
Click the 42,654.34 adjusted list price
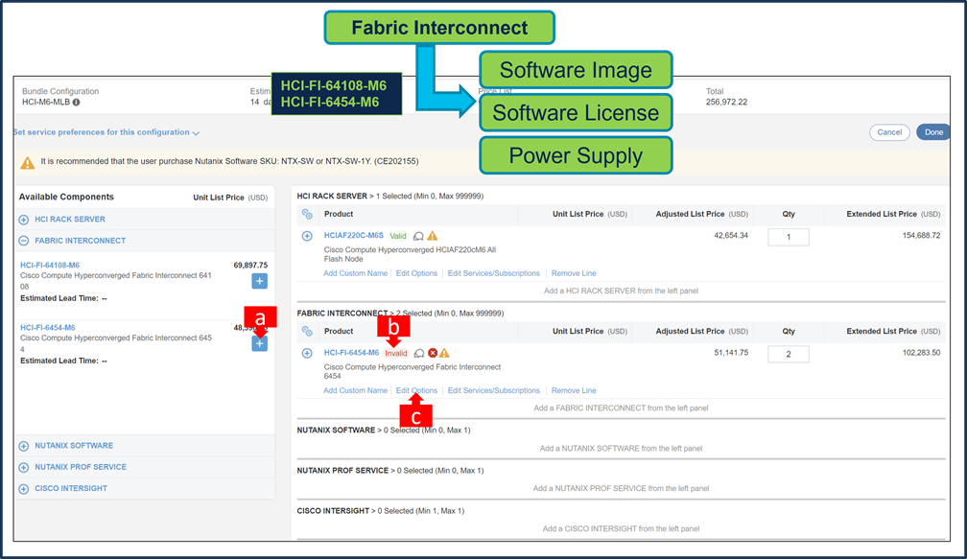click(731, 236)
